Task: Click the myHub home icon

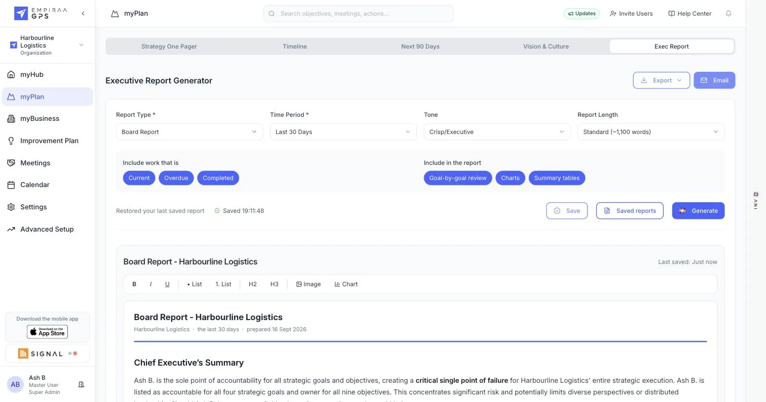Action: coord(11,74)
